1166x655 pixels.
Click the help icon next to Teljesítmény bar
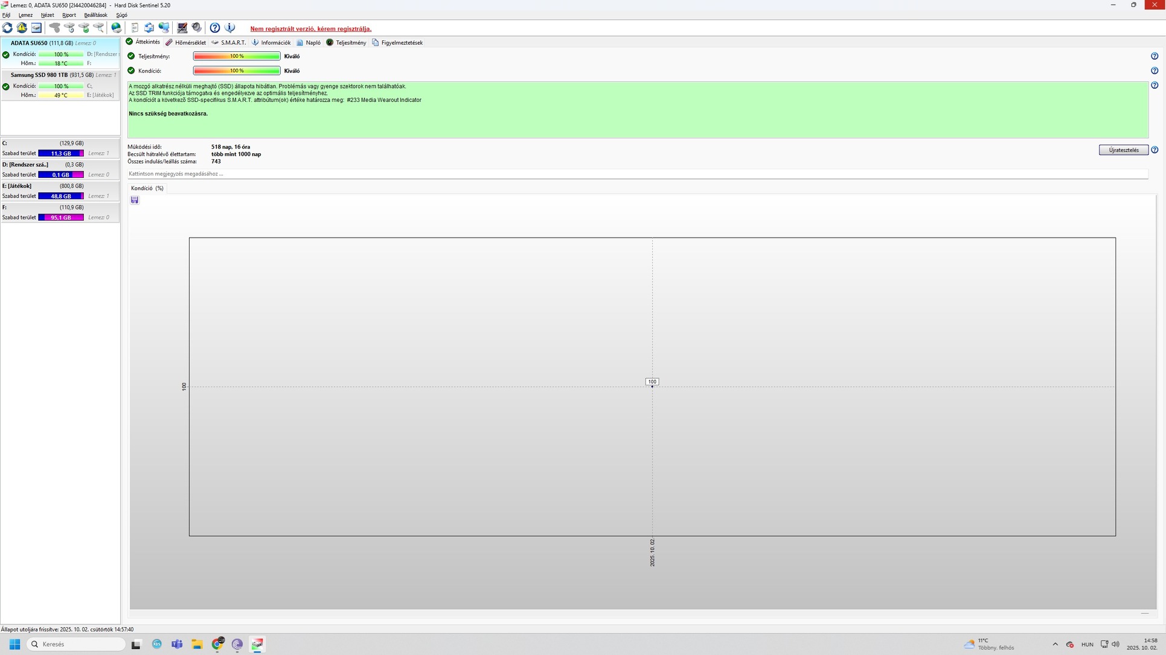point(1155,56)
